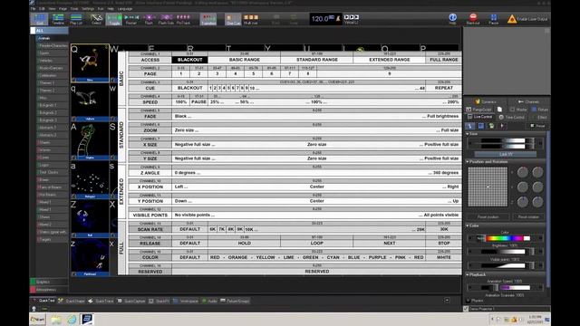Collapse the Color section
This screenshot has width=580, height=326.
(x=468, y=225)
